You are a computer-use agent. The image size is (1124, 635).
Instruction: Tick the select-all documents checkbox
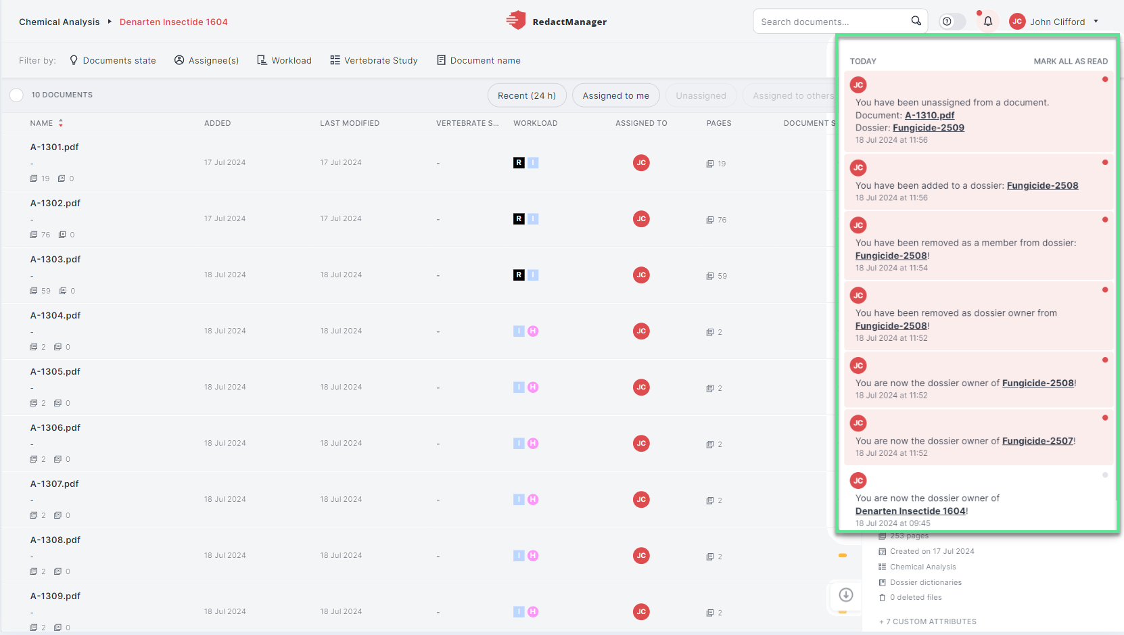click(16, 95)
